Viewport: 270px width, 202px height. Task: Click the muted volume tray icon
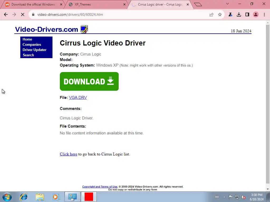[244, 197]
